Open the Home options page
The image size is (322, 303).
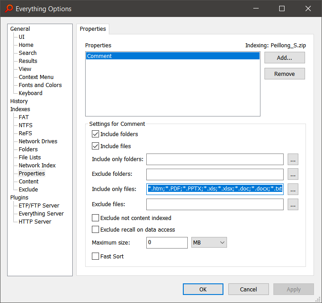point(26,45)
